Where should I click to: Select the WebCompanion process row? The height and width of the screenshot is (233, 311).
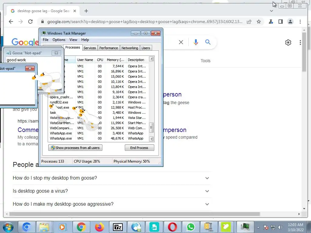[x=98, y=128]
